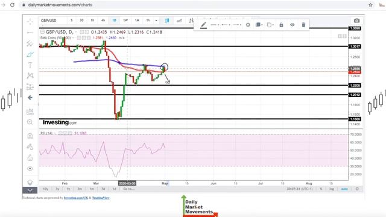Select the crosshair cursor tool

(30, 22)
